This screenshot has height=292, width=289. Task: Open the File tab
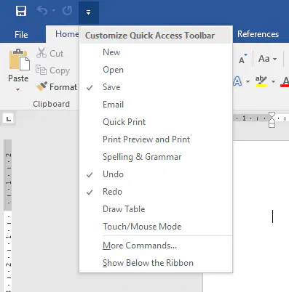pos(21,35)
